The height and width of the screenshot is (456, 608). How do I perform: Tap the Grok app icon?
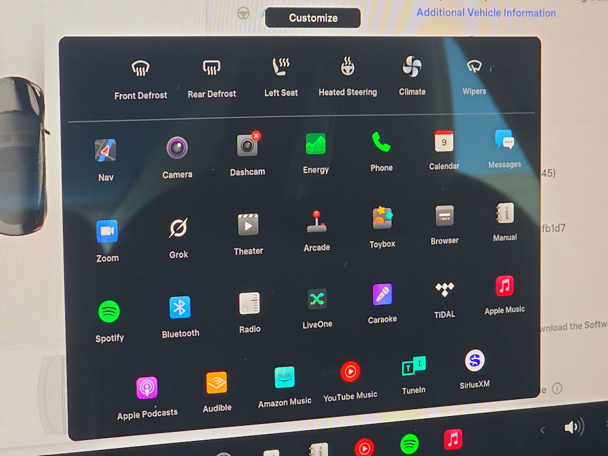tap(178, 228)
